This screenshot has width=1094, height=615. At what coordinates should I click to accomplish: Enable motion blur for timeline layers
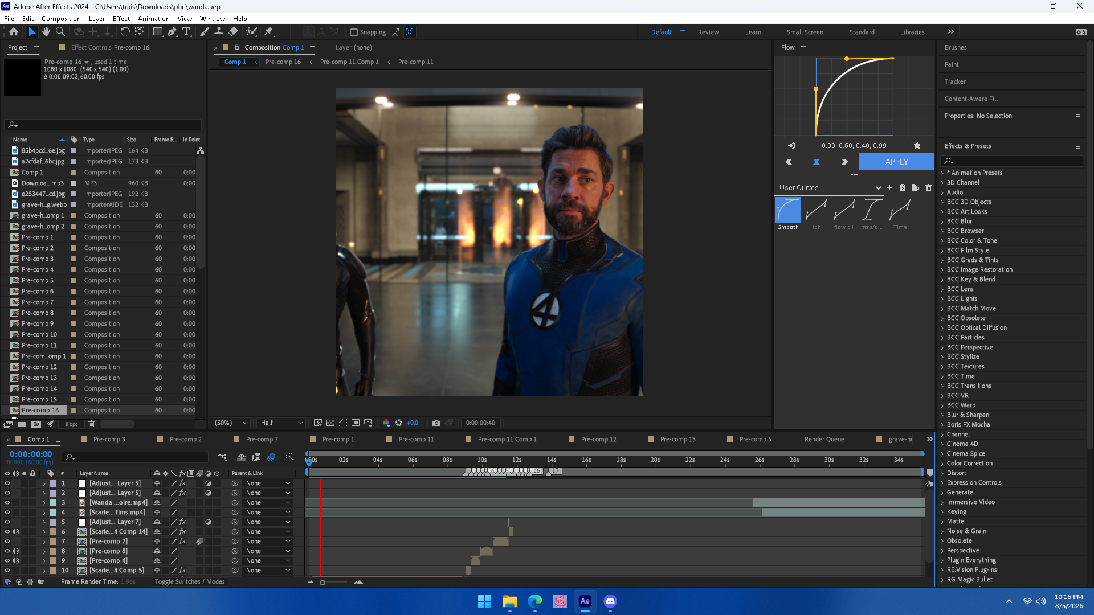coord(271,457)
